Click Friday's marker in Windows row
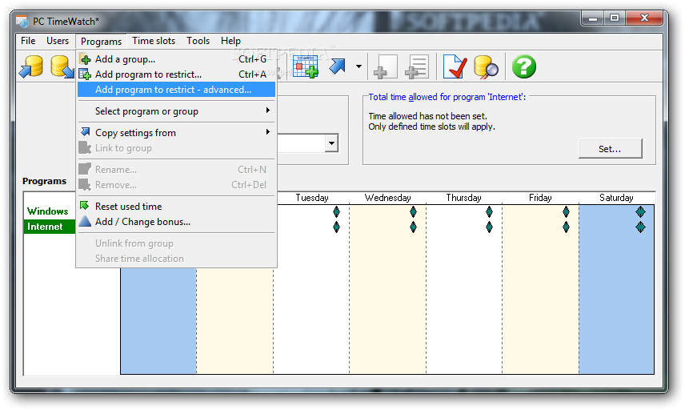 coord(567,211)
